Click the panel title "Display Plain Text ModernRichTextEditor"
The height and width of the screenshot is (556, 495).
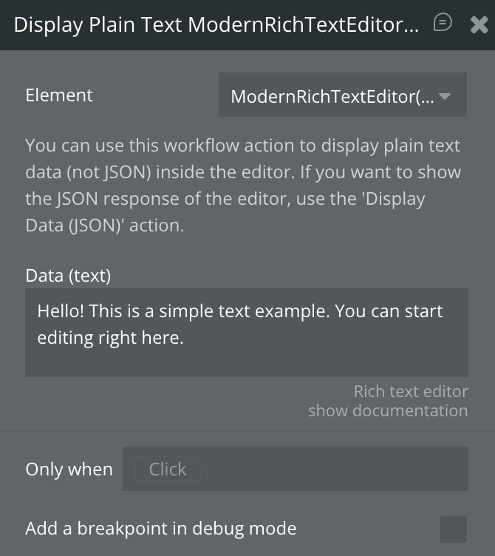216,25
